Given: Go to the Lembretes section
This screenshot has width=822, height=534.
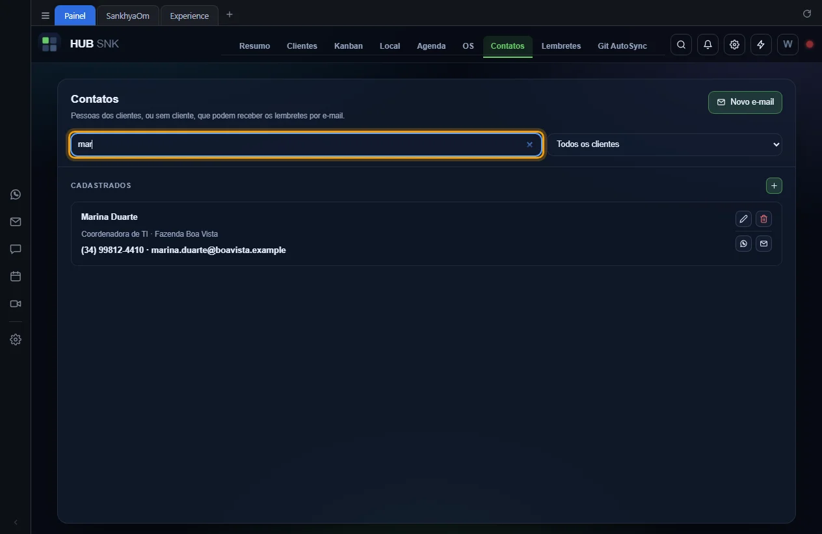Looking at the screenshot, I should (x=561, y=46).
